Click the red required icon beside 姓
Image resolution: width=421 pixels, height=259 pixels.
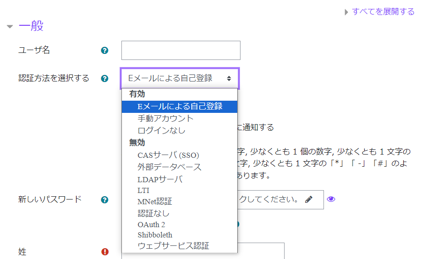[x=105, y=252]
